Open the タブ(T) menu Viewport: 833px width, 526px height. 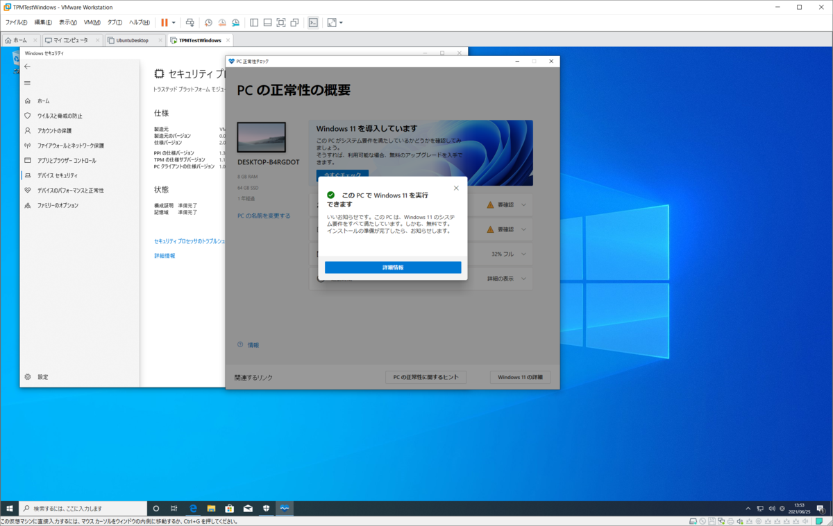115,22
